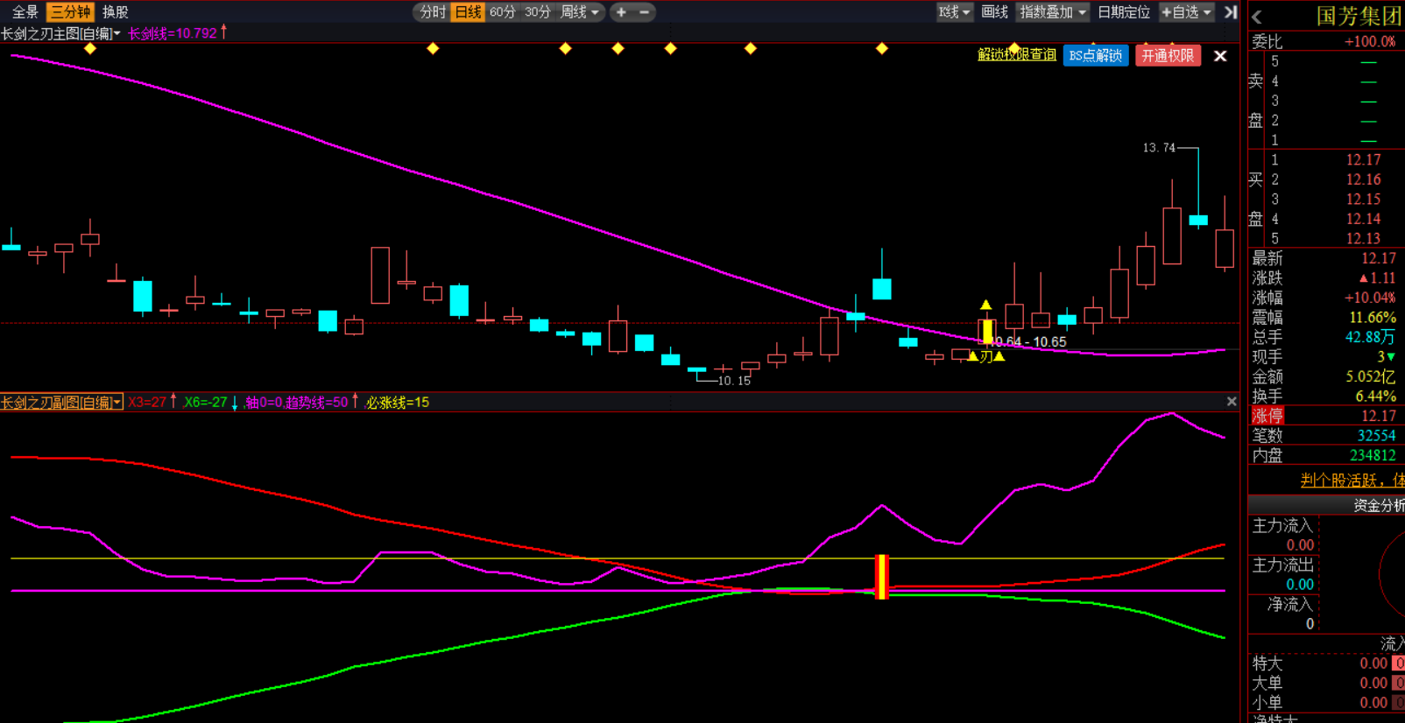The height and width of the screenshot is (723, 1405).
Task: Select the 日线 daily period
Action: (x=468, y=12)
